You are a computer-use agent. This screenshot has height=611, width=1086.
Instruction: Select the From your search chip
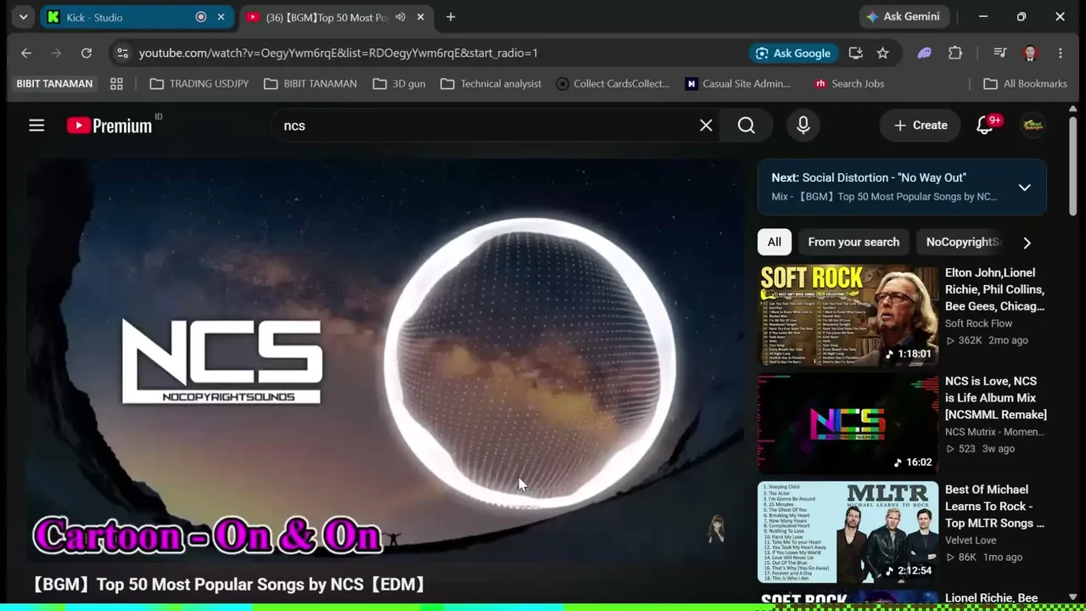(x=854, y=242)
